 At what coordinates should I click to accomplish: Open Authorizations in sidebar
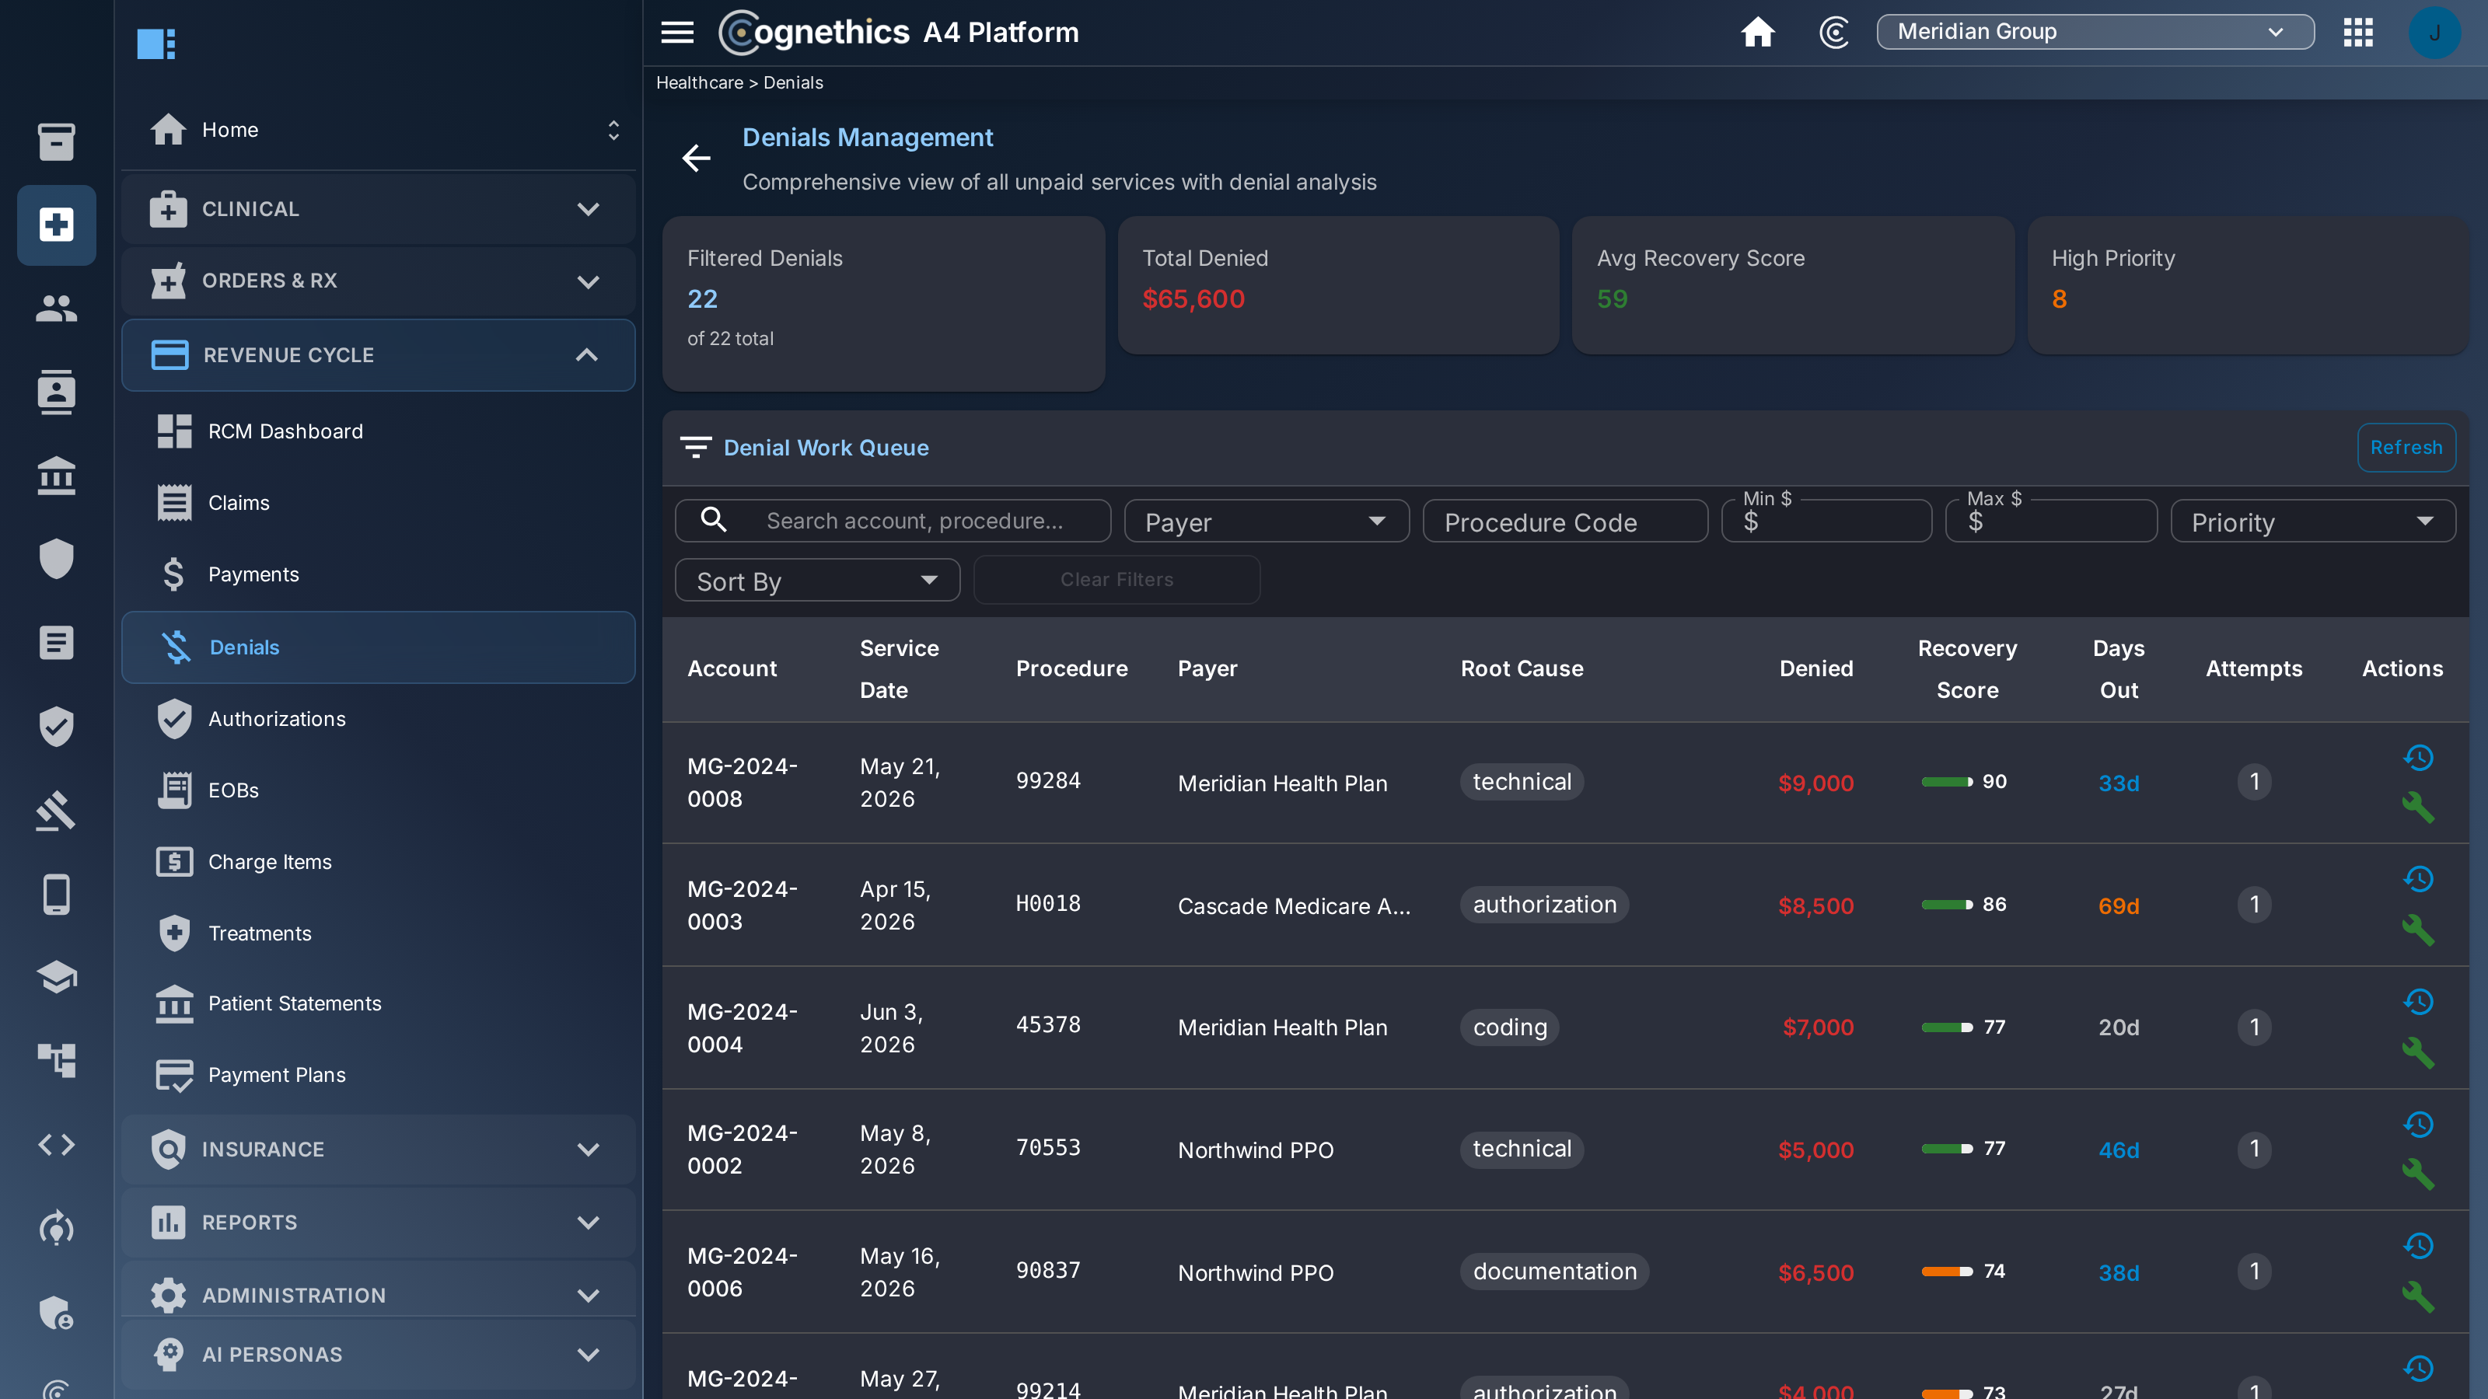tap(379, 718)
